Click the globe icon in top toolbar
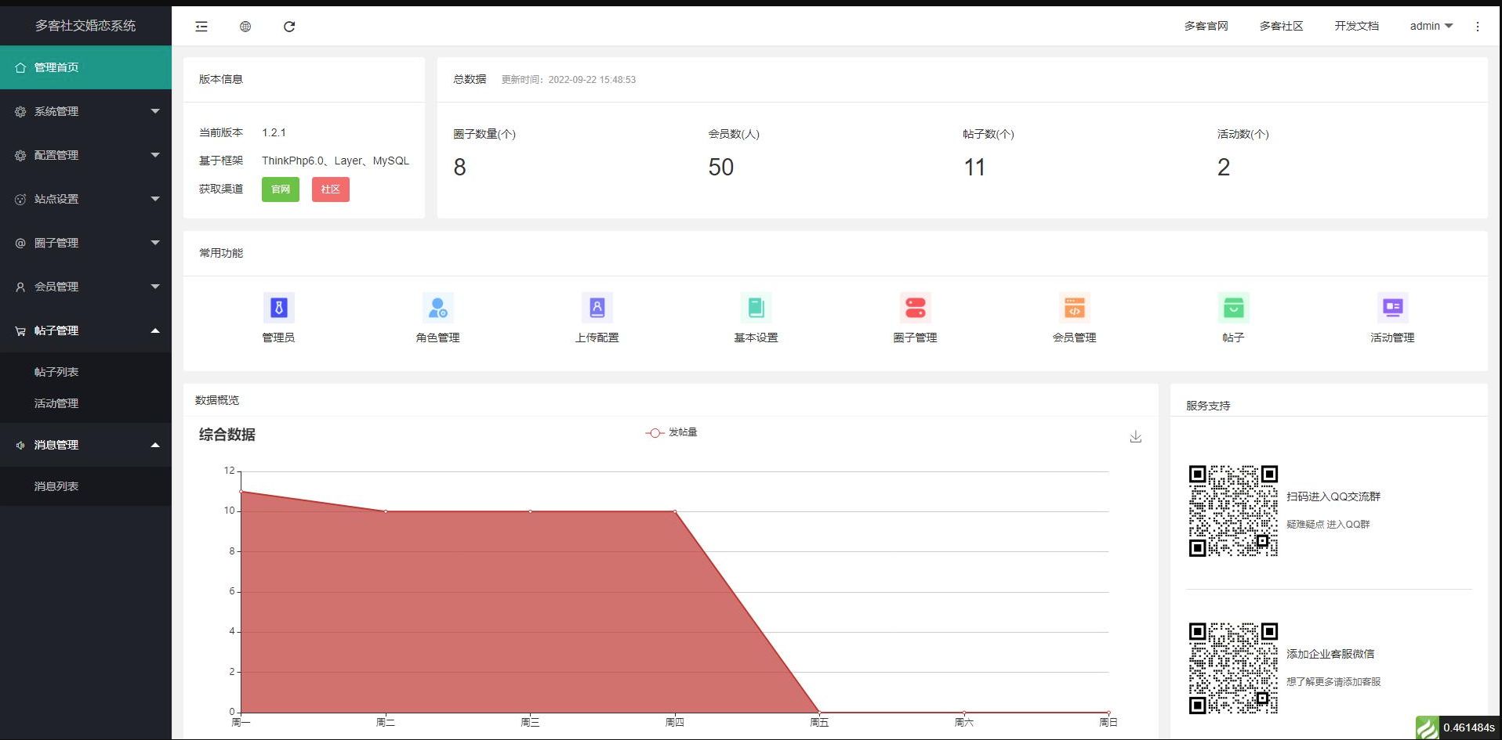This screenshot has height=740, width=1502. pos(245,27)
